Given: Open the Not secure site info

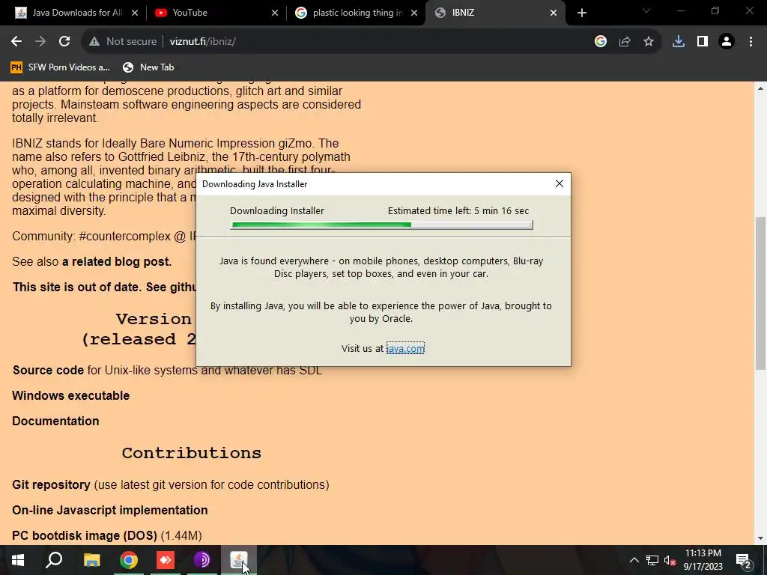Looking at the screenshot, I should pos(122,42).
